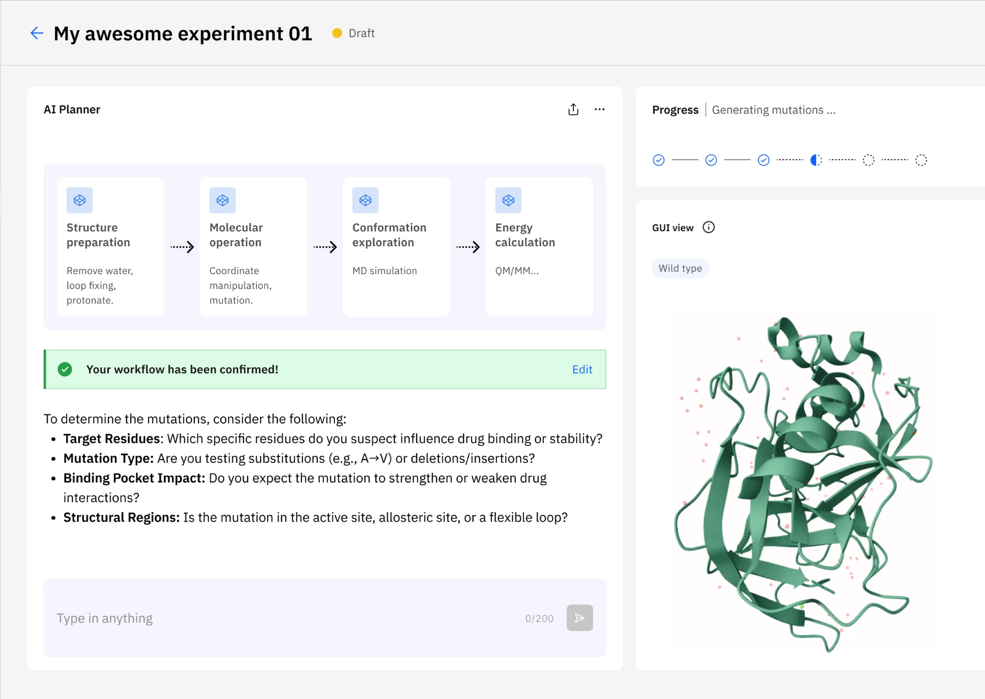Open the Conformation exploration step card

click(x=396, y=247)
